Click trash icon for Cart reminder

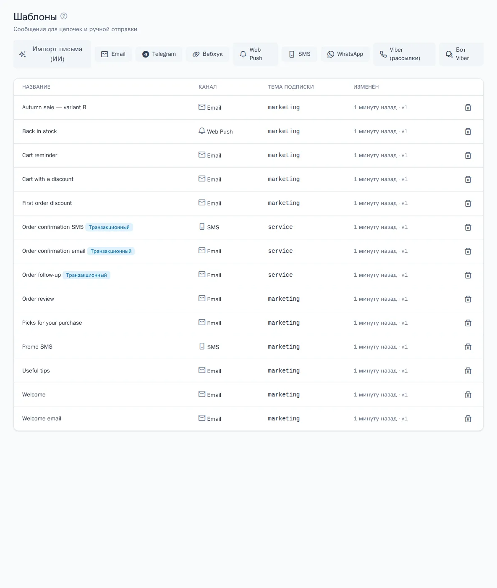(x=468, y=155)
